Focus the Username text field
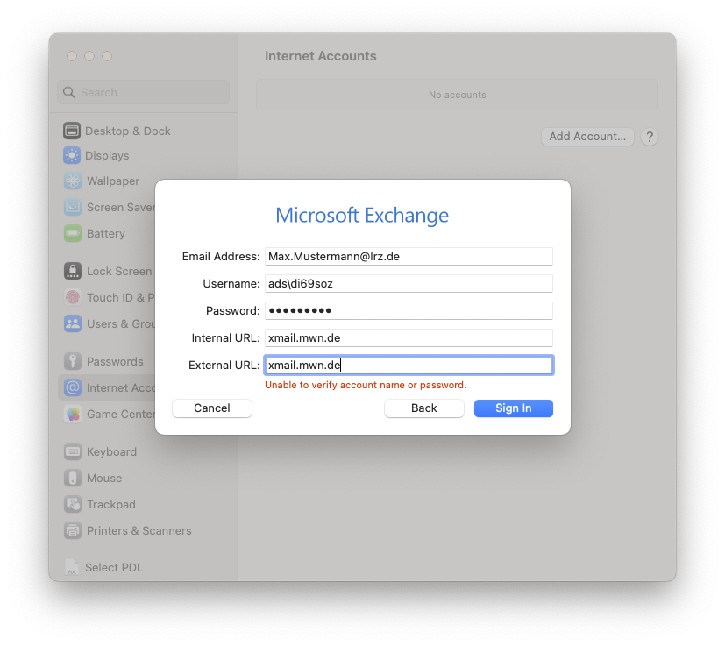Screen dimensions: 725x646 (409, 283)
